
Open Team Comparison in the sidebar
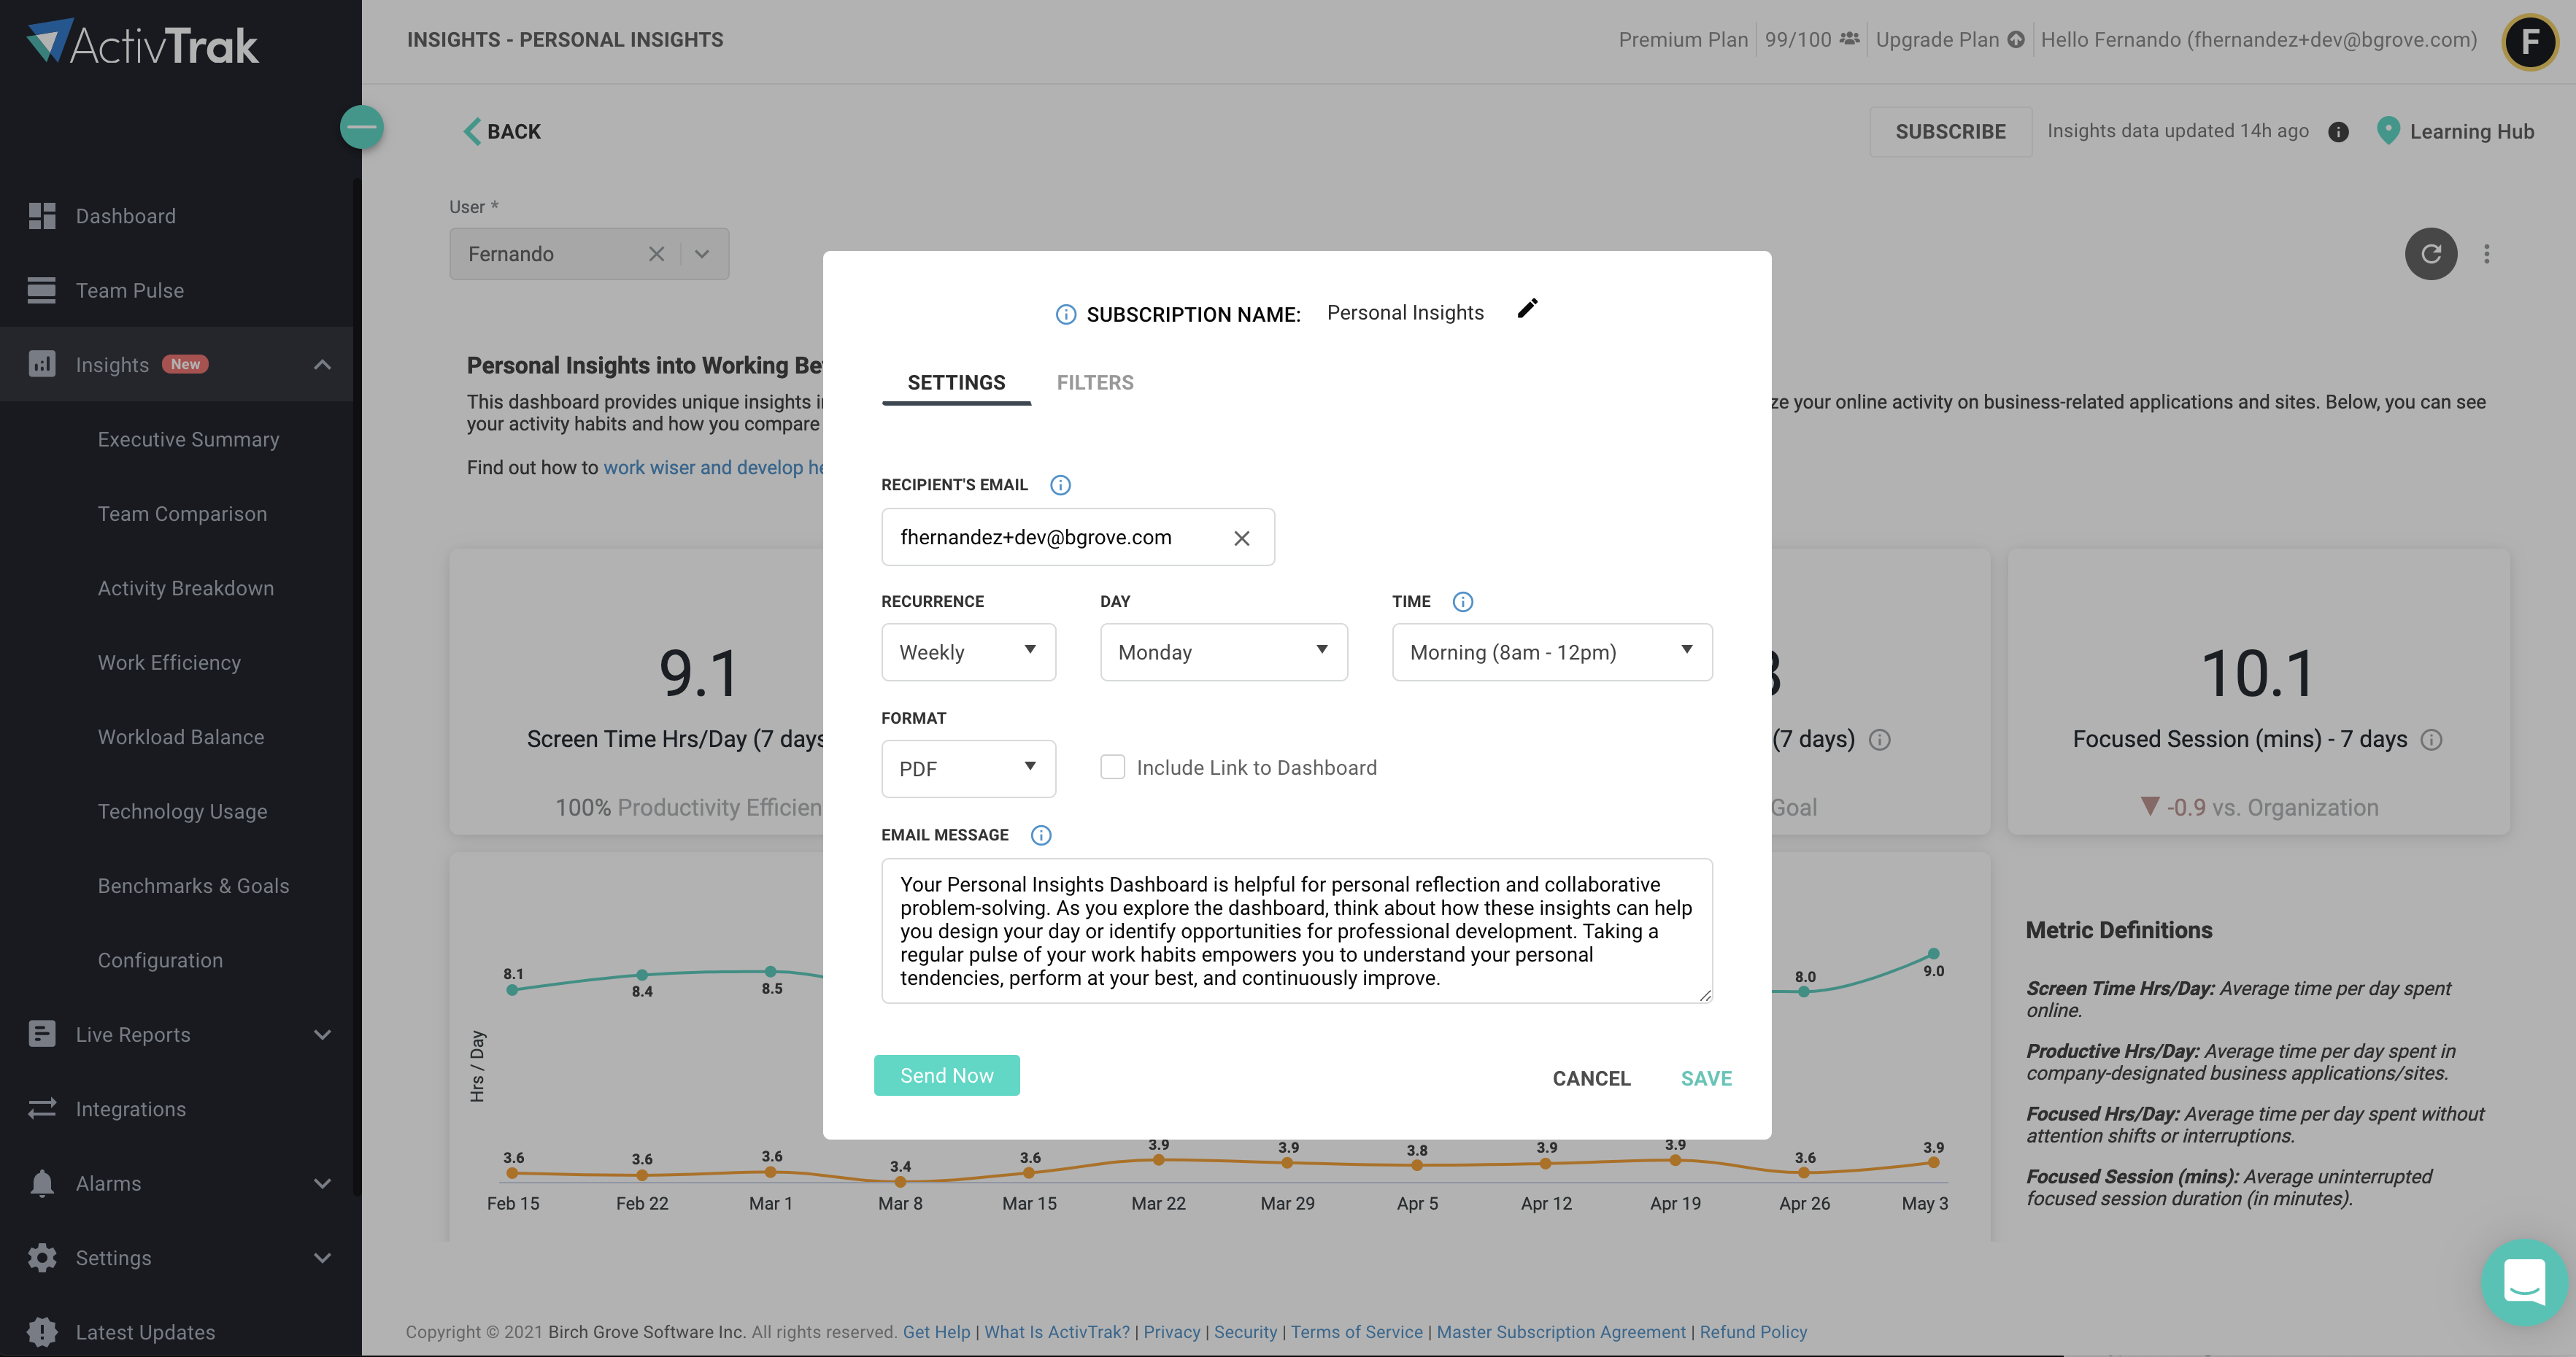(x=182, y=513)
